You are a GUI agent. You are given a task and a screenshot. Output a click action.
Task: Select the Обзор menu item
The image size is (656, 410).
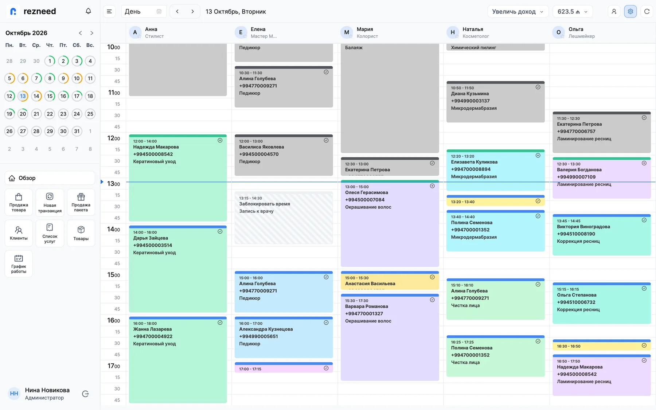(50, 178)
